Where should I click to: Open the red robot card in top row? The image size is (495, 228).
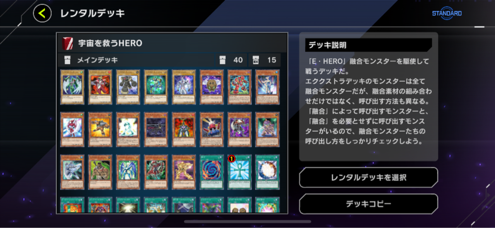coord(239,87)
